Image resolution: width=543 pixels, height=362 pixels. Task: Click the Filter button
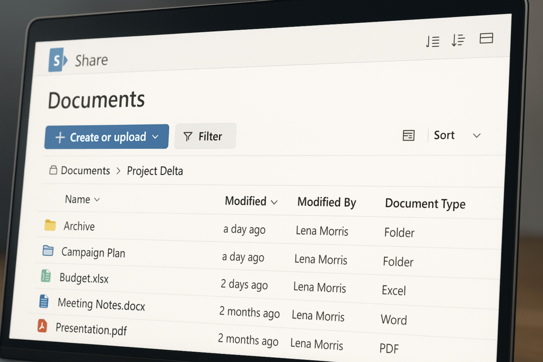(x=205, y=136)
